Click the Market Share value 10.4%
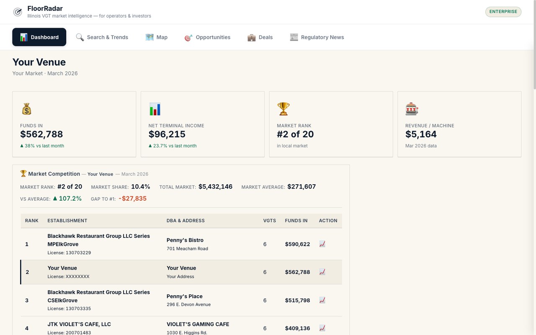This screenshot has height=335, width=536. (141, 187)
